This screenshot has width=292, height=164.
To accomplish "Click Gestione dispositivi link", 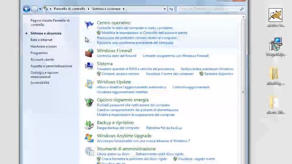I will pos(219,74).
